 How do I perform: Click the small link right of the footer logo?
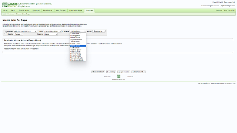coord(130,76)
